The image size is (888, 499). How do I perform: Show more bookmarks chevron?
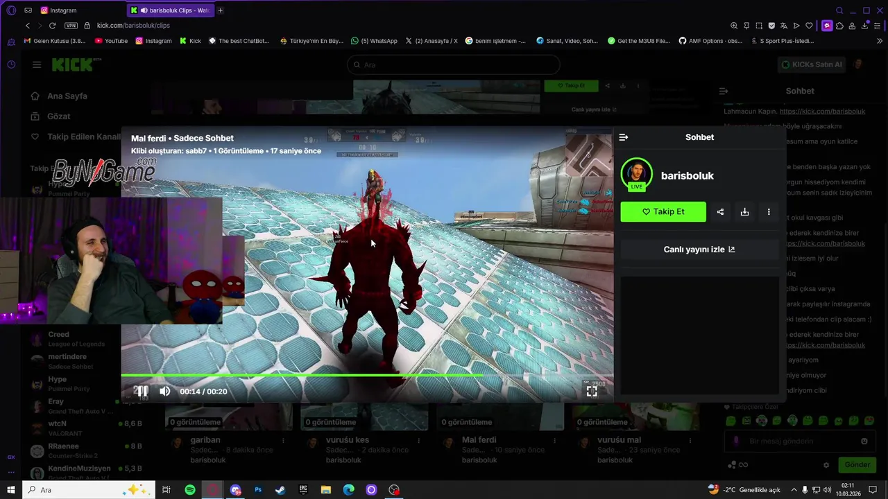(x=880, y=41)
